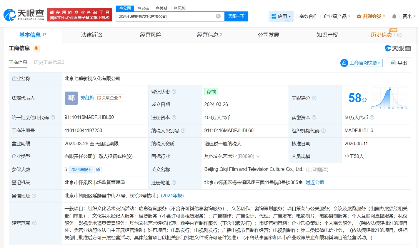Viewport: 418px width, 248px height.
Task: Click the 郭 avatar of the legal representative
Action: tap(71, 98)
